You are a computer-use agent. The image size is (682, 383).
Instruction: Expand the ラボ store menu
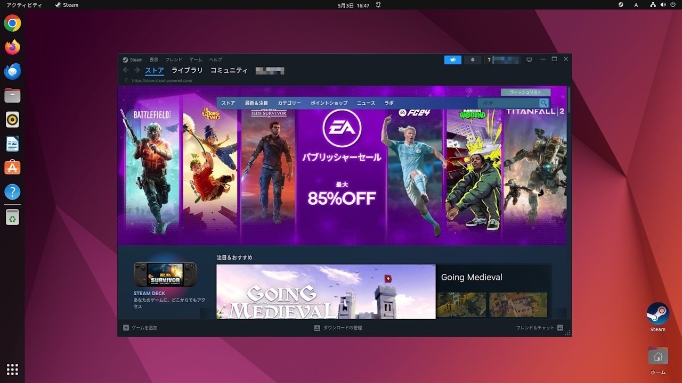(x=389, y=103)
